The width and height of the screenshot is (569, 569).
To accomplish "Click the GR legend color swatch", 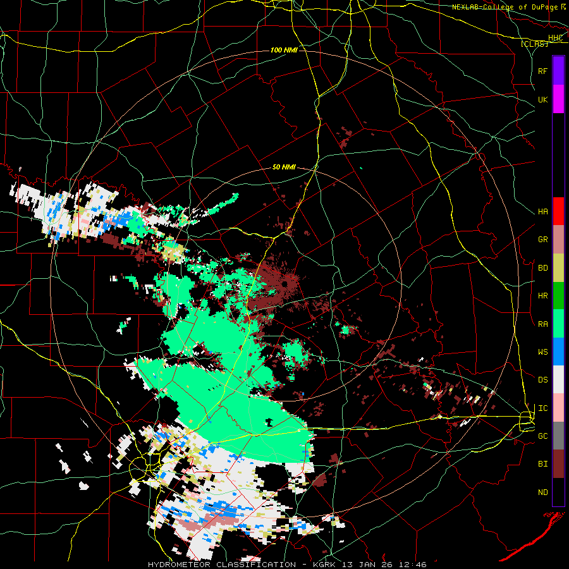I will [558, 240].
